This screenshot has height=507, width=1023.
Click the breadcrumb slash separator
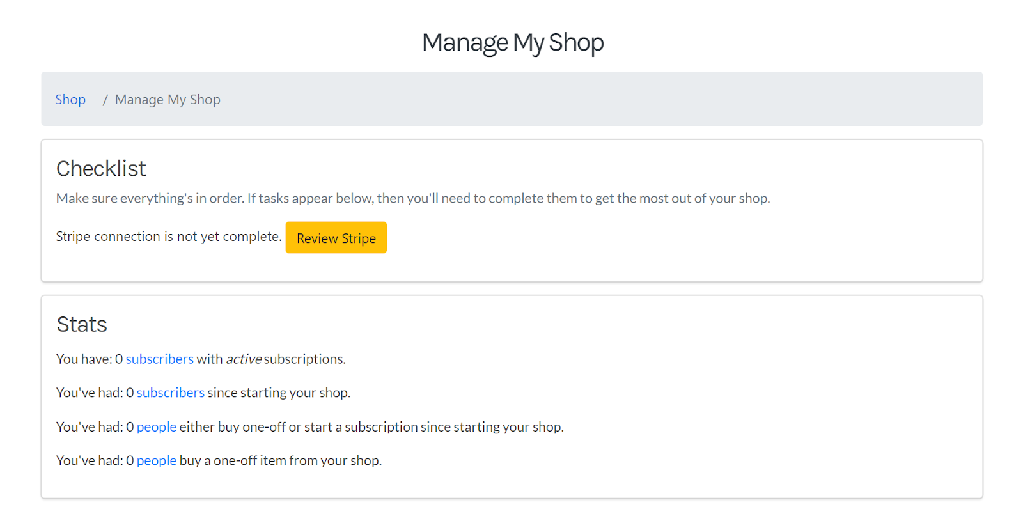105,100
